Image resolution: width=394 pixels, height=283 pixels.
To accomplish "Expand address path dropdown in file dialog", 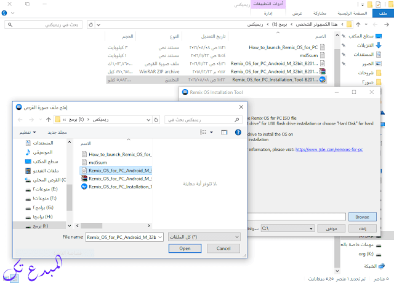I will point(148,120).
